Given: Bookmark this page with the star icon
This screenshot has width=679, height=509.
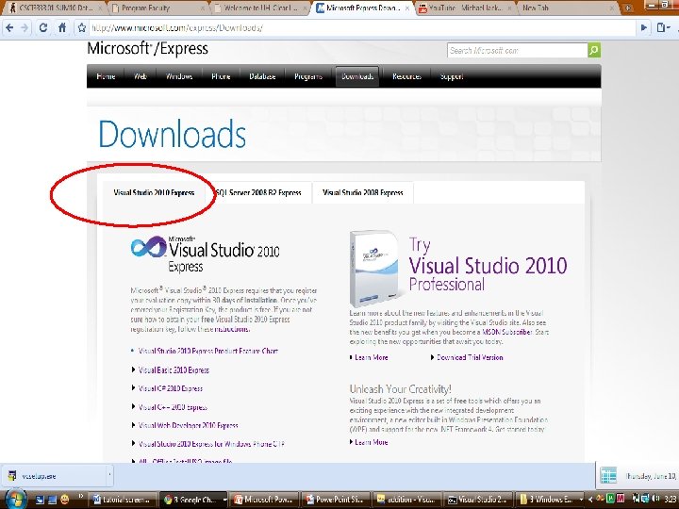Looking at the screenshot, I should click(x=82, y=27).
